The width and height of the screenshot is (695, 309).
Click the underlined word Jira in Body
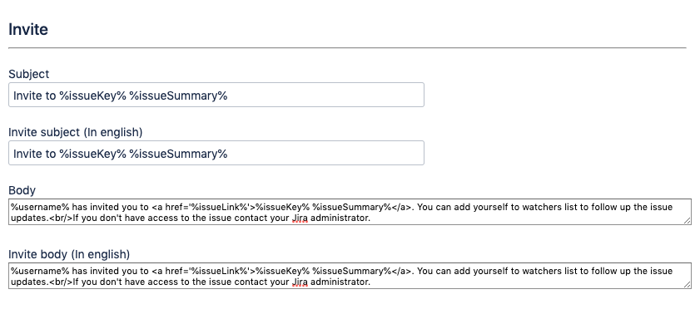(x=300, y=218)
